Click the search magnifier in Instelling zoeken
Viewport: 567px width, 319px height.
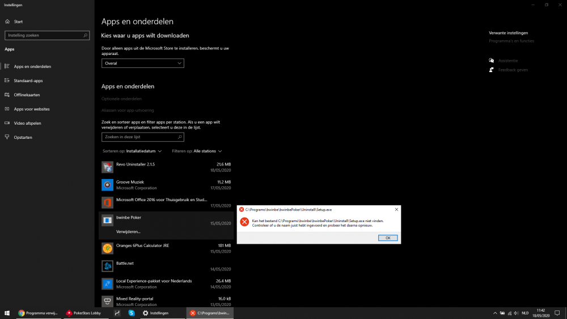click(x=86, y=35)
